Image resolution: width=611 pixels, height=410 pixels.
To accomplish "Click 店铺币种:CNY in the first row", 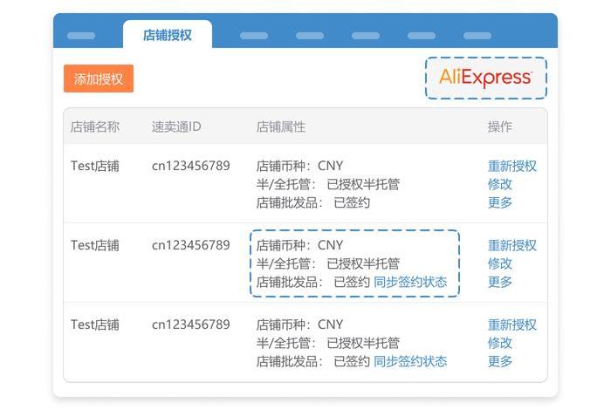I will [x=299, y=166].
